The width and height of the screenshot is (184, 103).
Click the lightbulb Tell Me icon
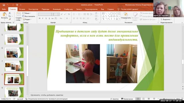click(118, 9)
